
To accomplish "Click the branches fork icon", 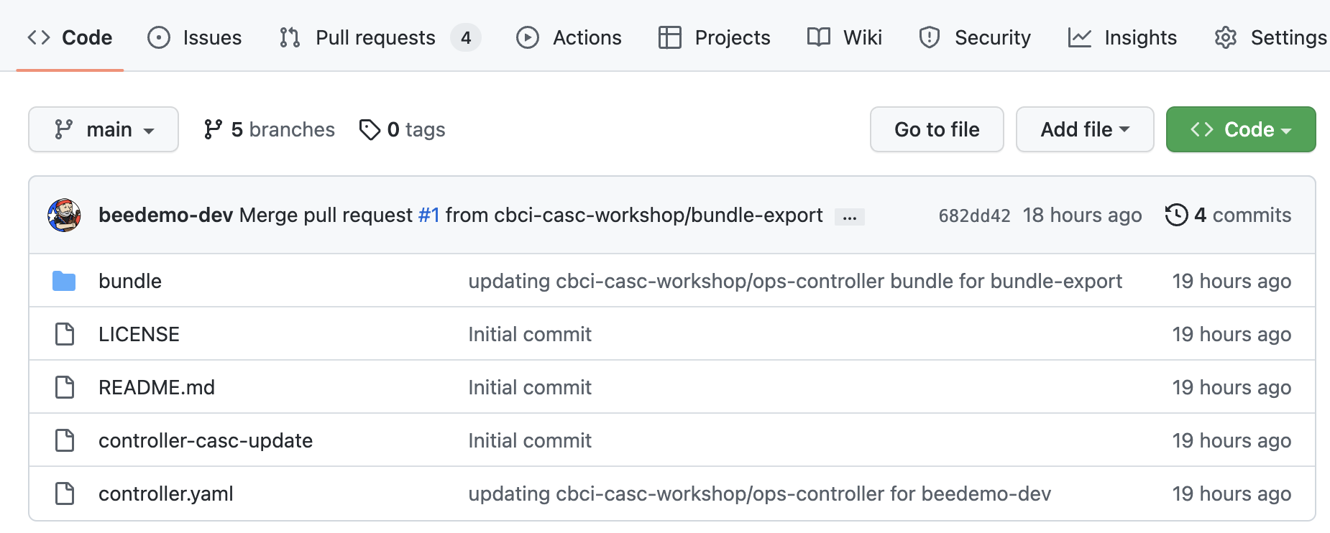I will pos(213,129).
